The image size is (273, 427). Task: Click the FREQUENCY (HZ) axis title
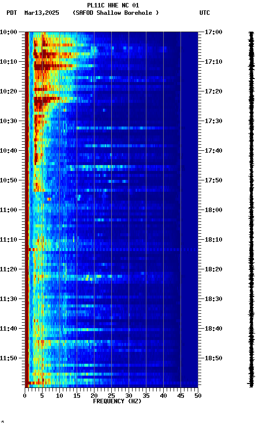coord(117,401)
